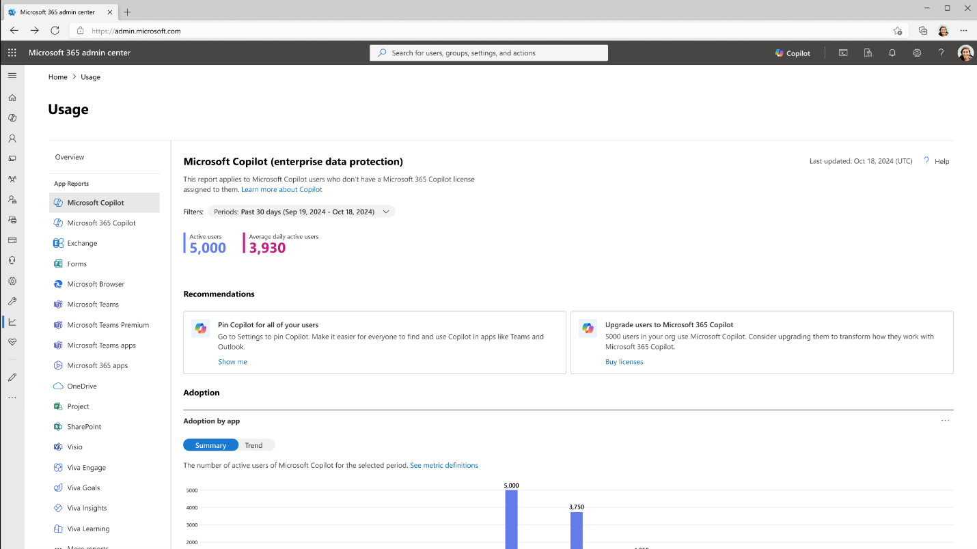Click See metric definitions link
Image resolution: width=977 pixels, height=549 pixels.
pos(444,466)
